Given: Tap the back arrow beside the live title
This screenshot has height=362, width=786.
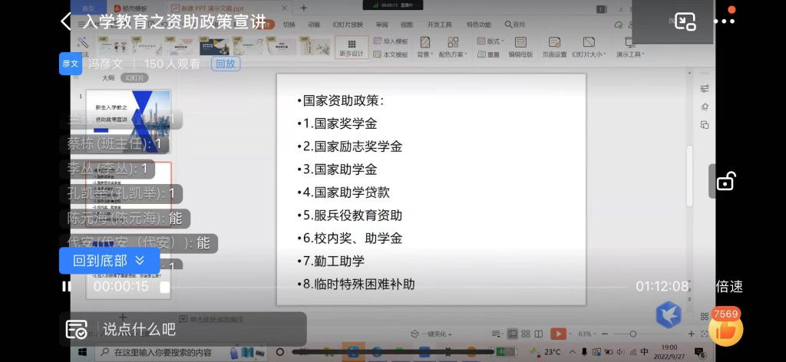Looking at the screenshot, I should click(66, 22).
